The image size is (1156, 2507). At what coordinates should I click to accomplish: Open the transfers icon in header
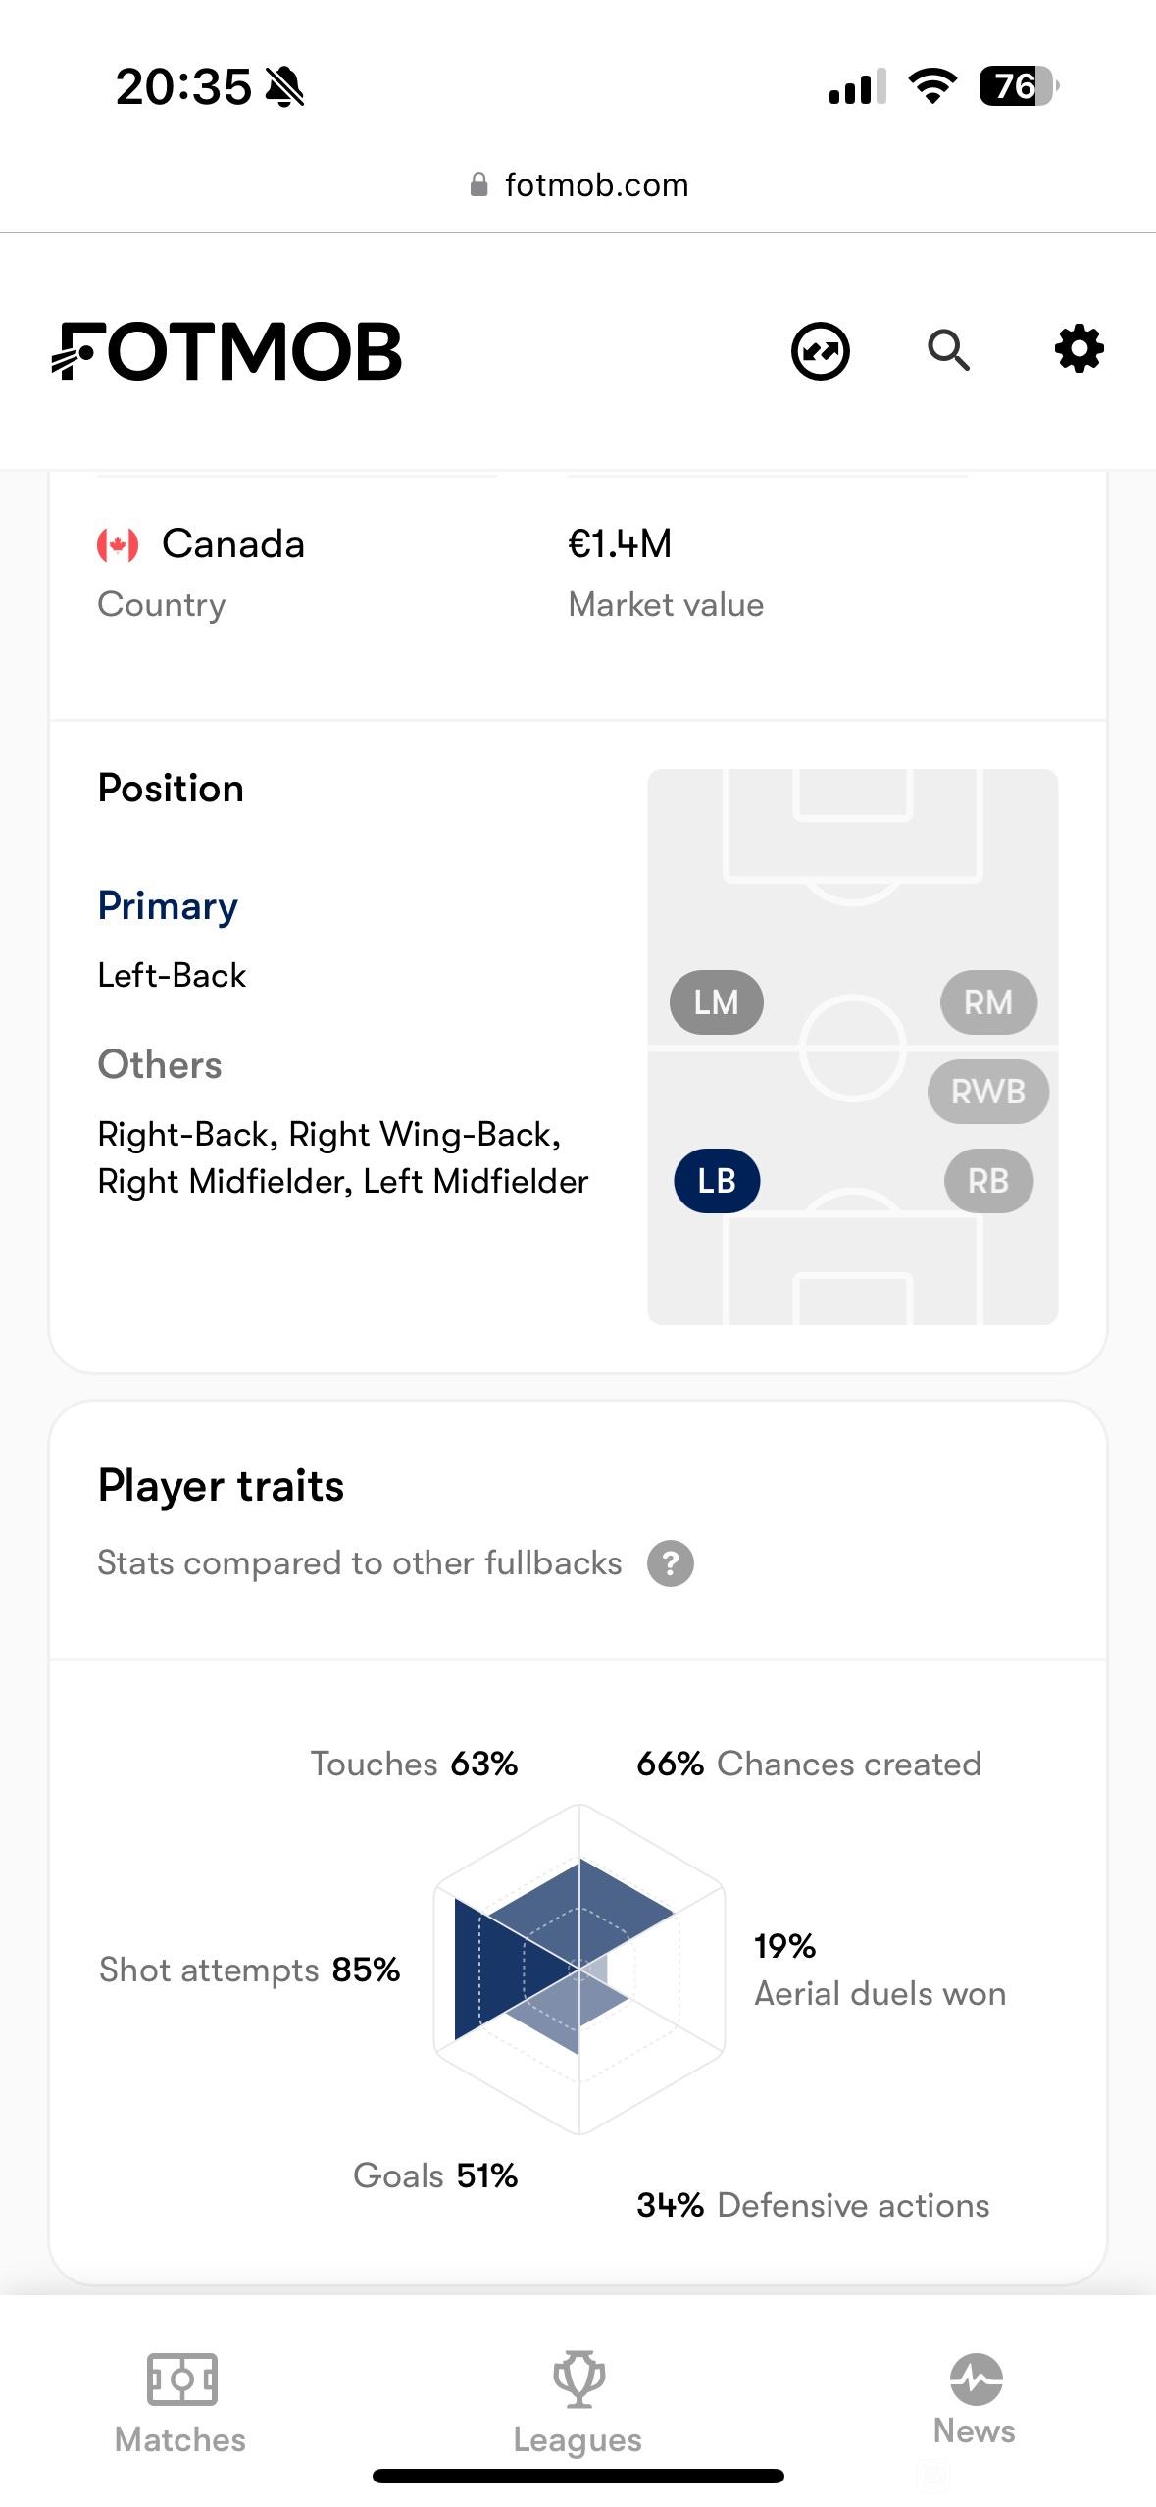click(821, 351)
